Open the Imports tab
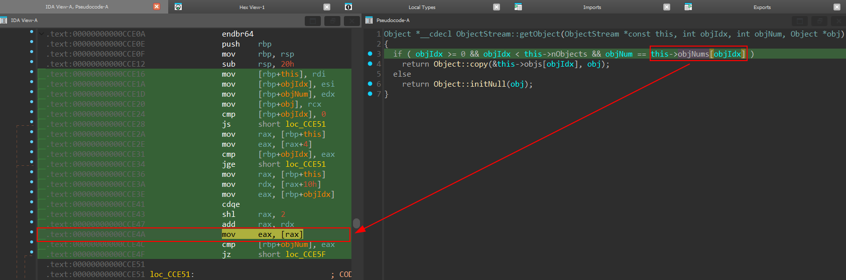846x280 pixels. pos(592,7)
